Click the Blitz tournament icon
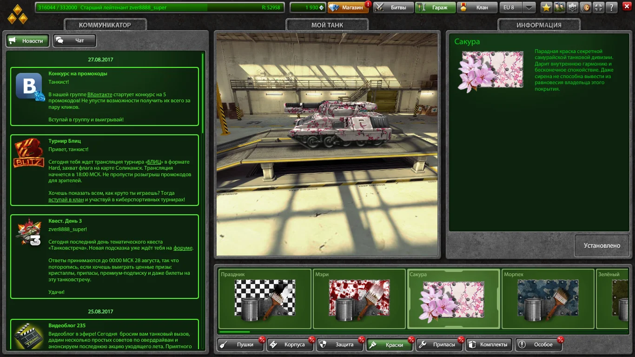The width and height of the screenshot is (635, 357). 29,154
